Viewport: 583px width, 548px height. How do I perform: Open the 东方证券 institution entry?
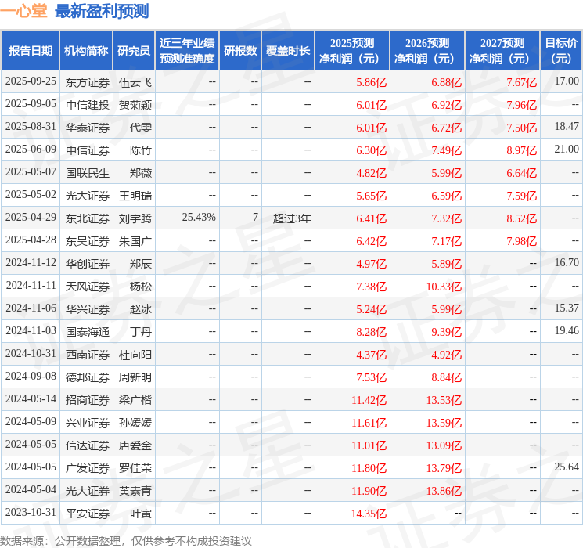(88, 81)
